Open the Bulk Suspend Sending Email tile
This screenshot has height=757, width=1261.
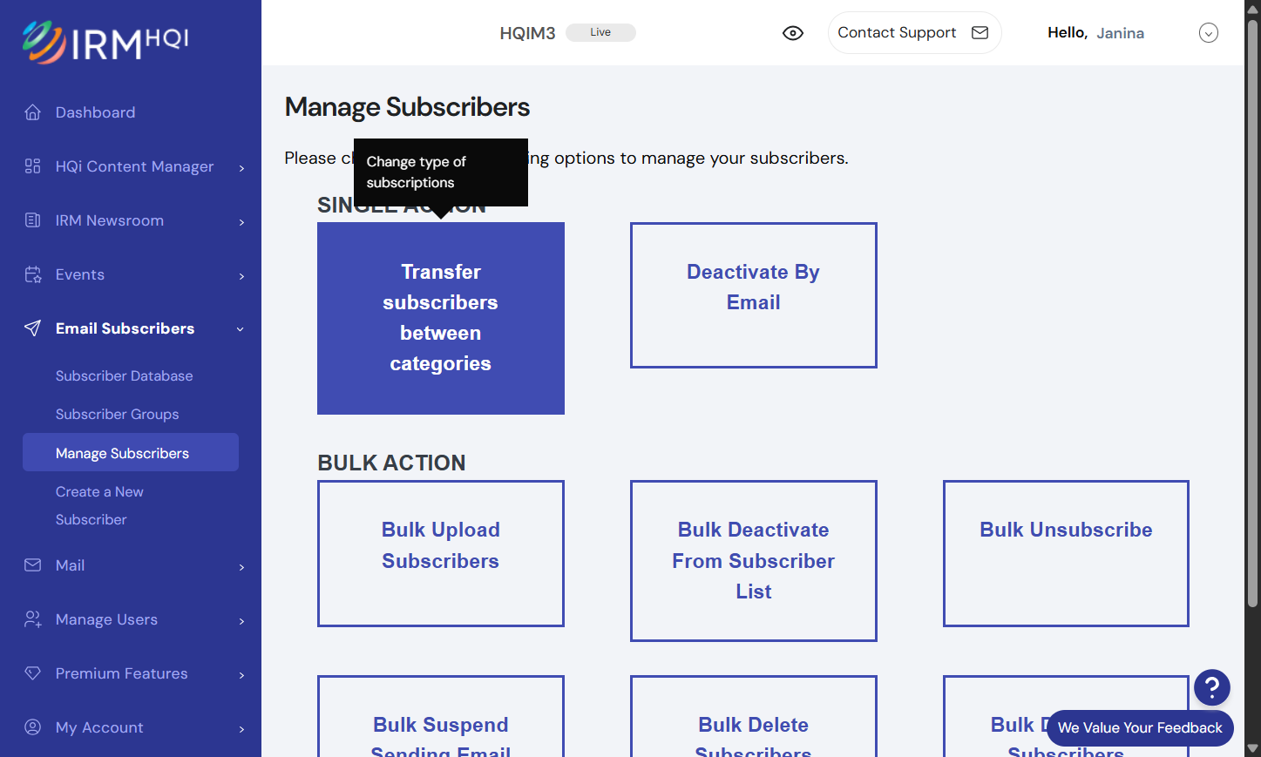441,717
